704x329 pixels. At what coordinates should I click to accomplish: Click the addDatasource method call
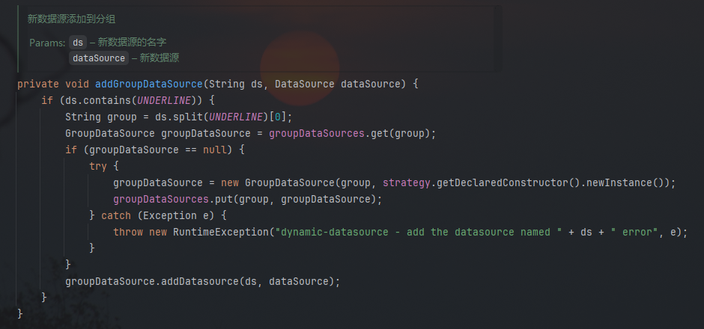[x=200, y=281]
